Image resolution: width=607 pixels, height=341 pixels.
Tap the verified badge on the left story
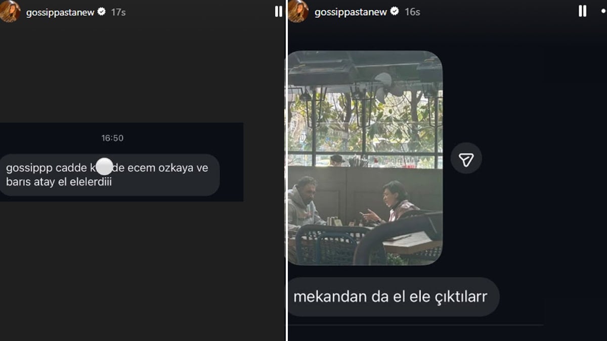point(102,12)
